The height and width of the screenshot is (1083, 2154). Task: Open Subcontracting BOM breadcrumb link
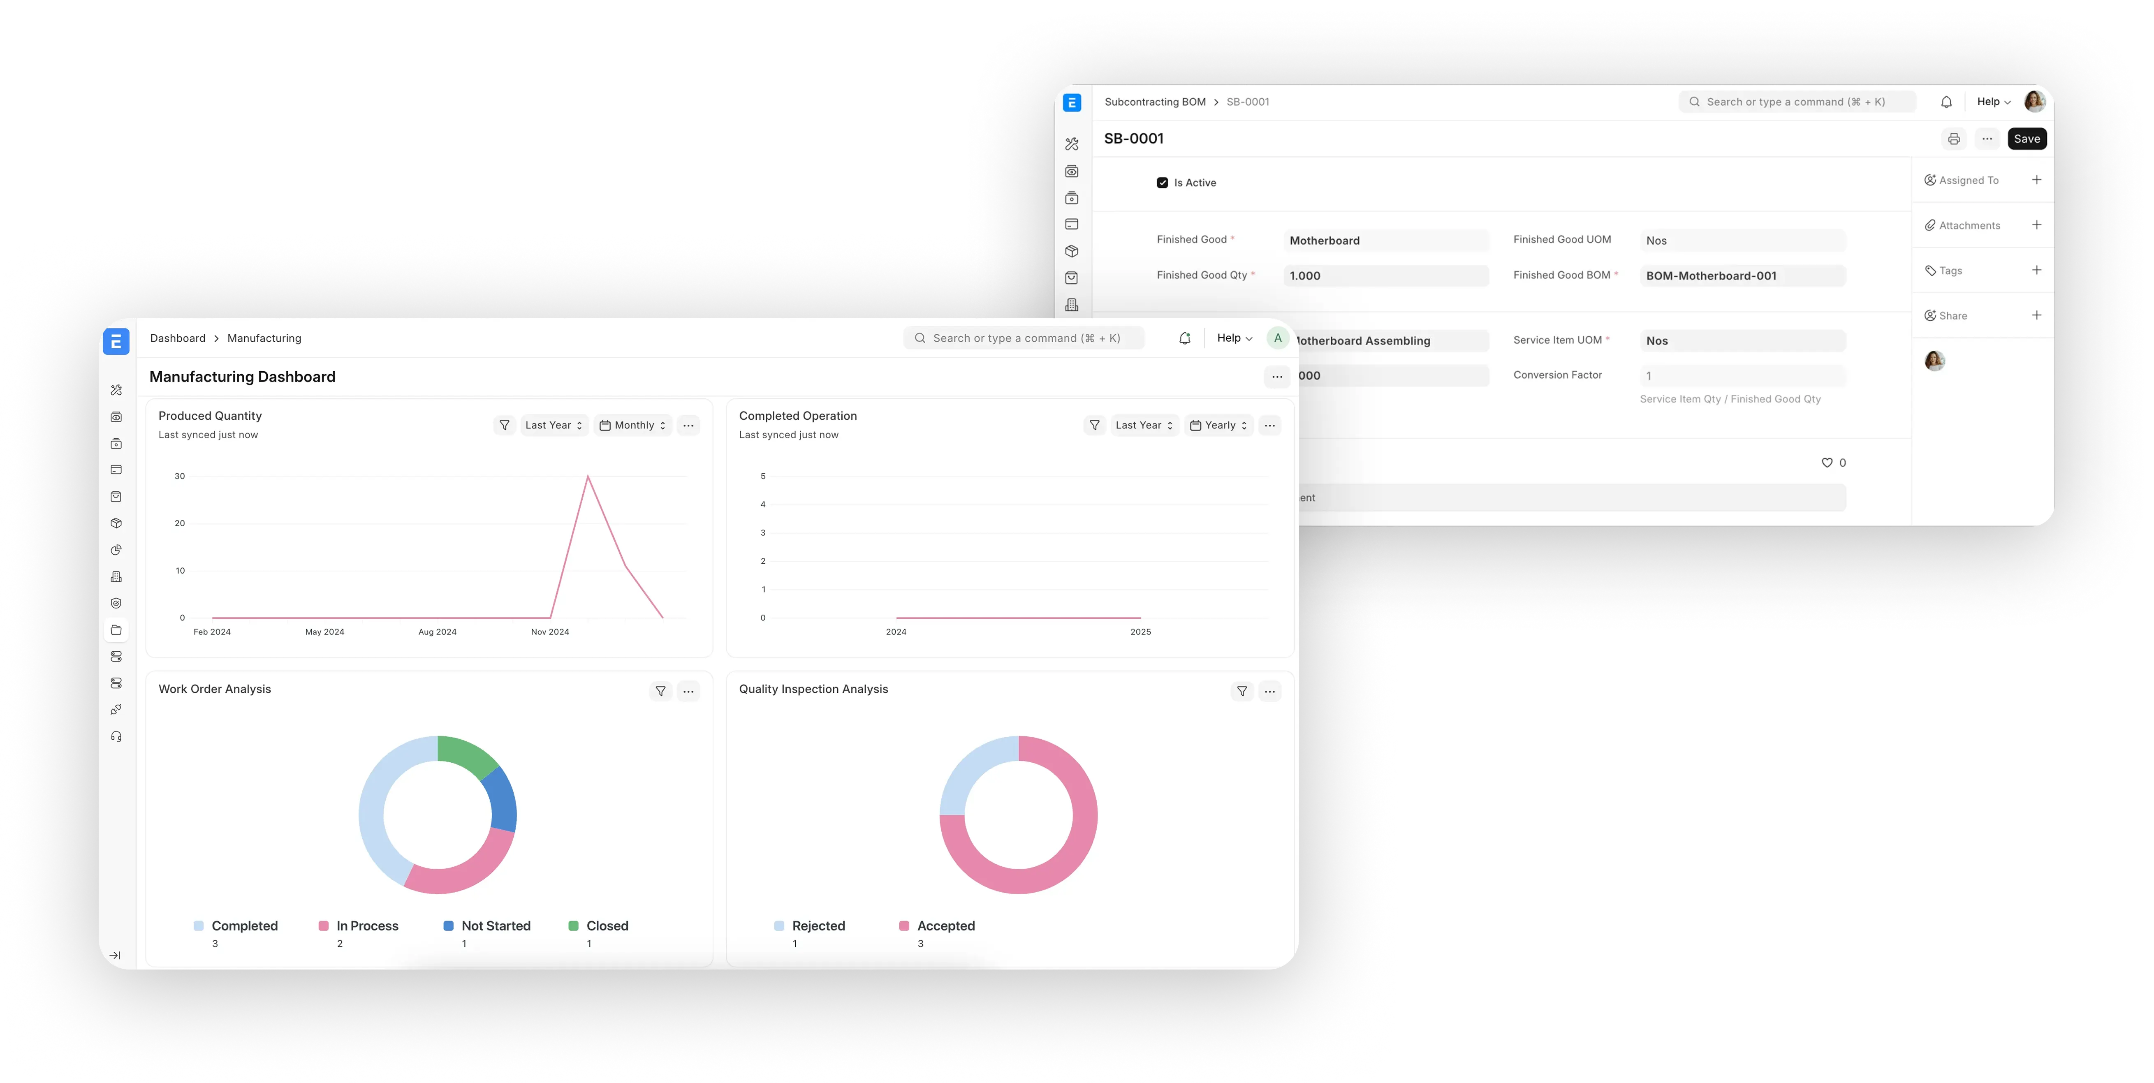pos(1155,102)
